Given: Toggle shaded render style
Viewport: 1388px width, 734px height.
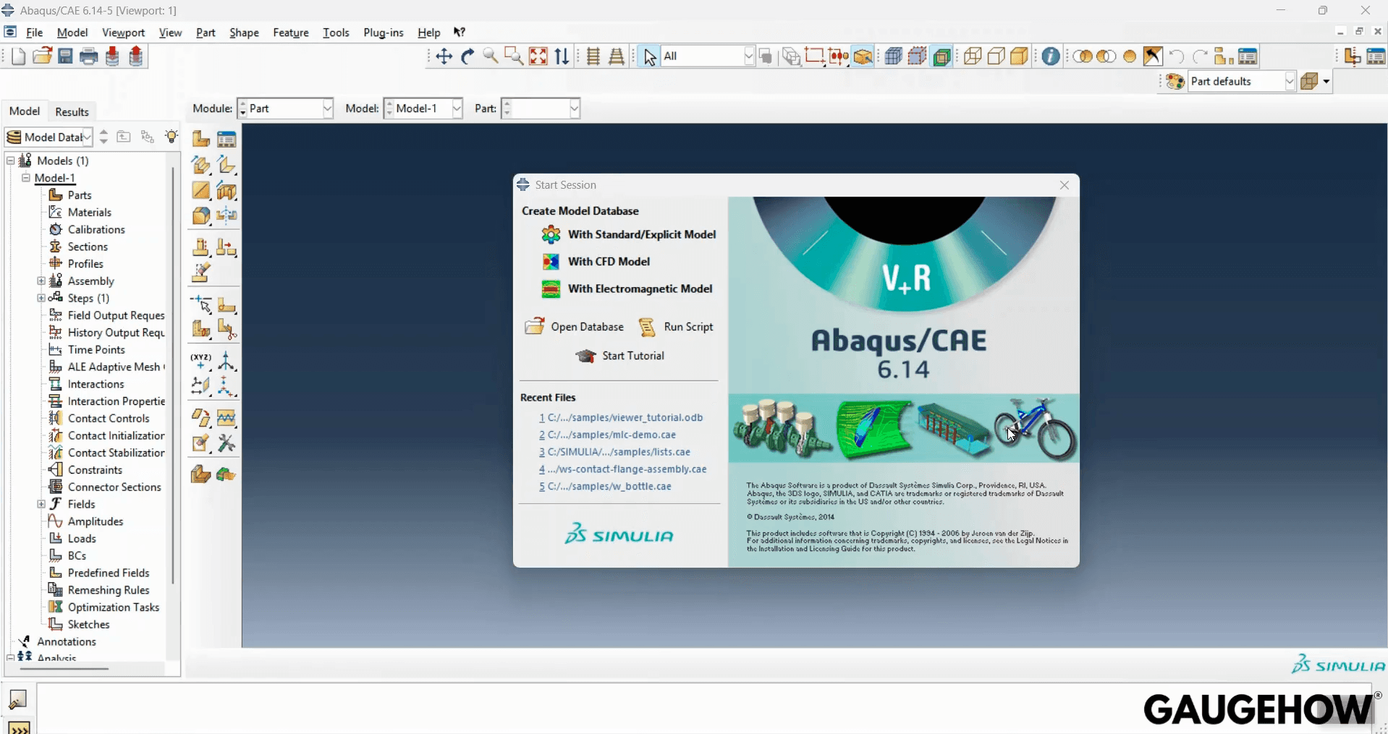Looking at the screenshot, I should 1020,56.
